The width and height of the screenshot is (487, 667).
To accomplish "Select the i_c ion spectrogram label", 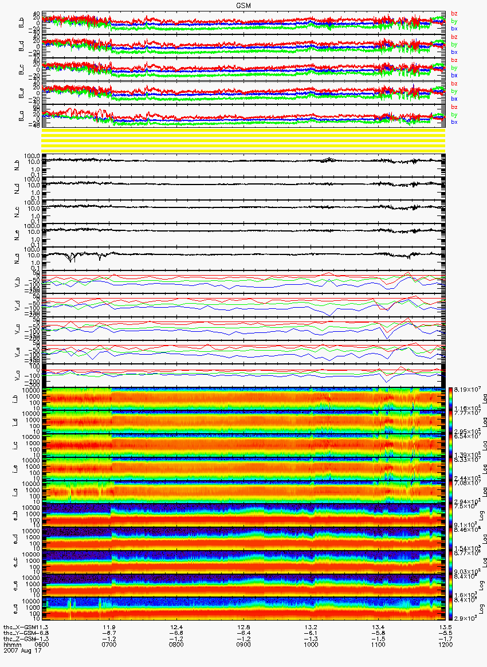I will click(14, 446).
